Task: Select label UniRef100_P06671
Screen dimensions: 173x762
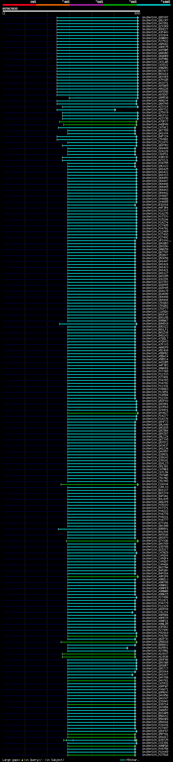Action: click(x=155, y=689)
